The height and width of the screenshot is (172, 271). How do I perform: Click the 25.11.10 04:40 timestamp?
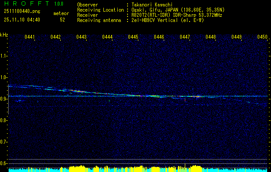point(22,20)
